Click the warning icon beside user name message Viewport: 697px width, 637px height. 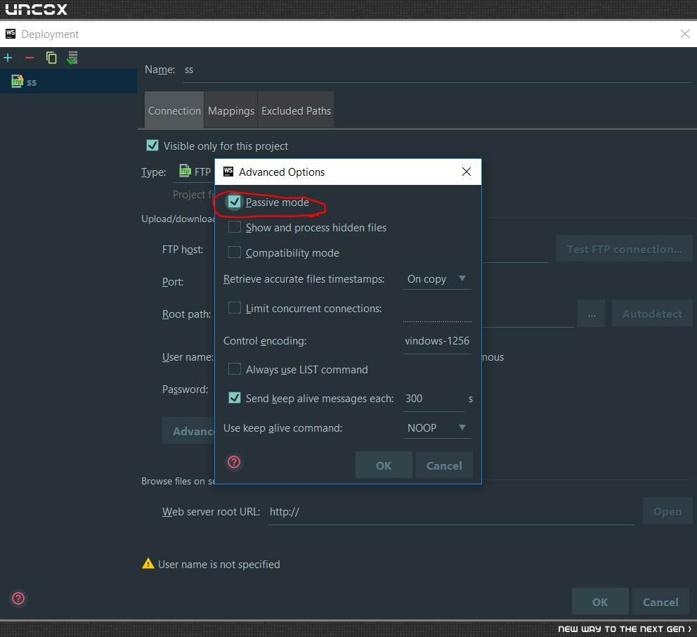click(148, 564)
